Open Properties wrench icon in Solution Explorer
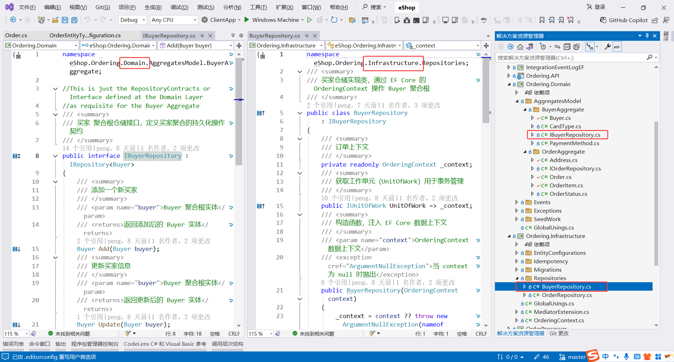Screen dimensions: 674x362 [608, 47]
